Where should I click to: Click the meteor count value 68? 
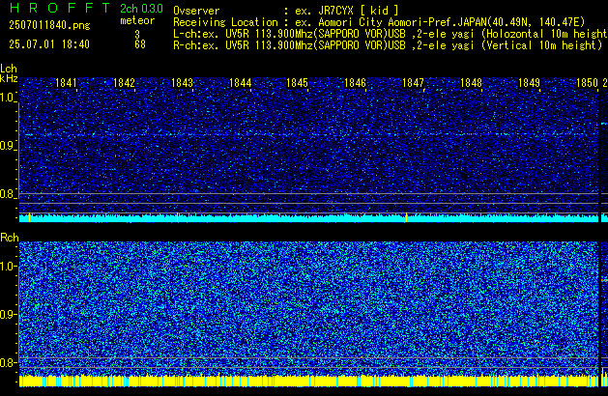pos(140,44)
